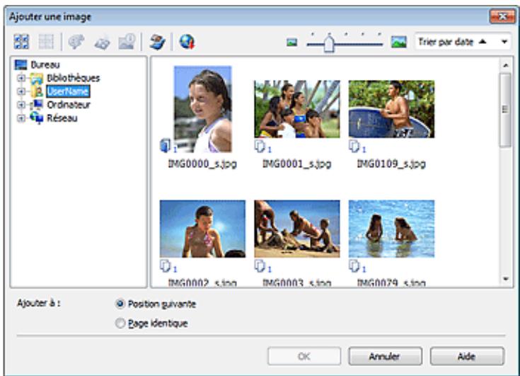Open the Trier par date dropdown arrow
Image resolution: width=520 pixels, height=376 pixels.
(504, 42)
